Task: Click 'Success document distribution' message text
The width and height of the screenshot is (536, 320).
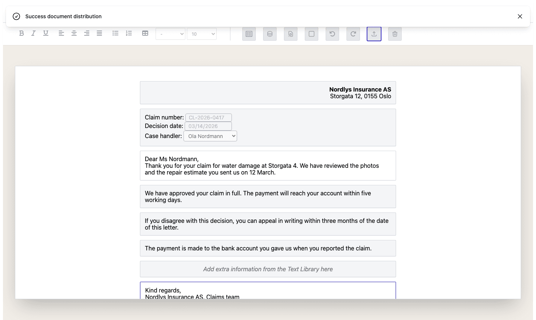Action: click(63, 16)
